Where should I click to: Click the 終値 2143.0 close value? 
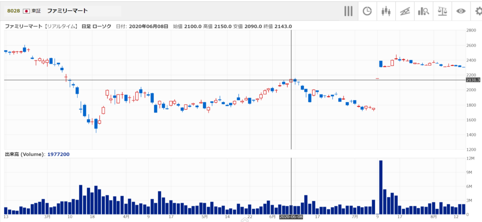pyautogui.click(x=277, y=26)
